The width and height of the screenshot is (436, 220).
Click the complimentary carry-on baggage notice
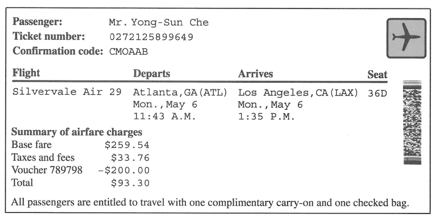click(210, 204)
